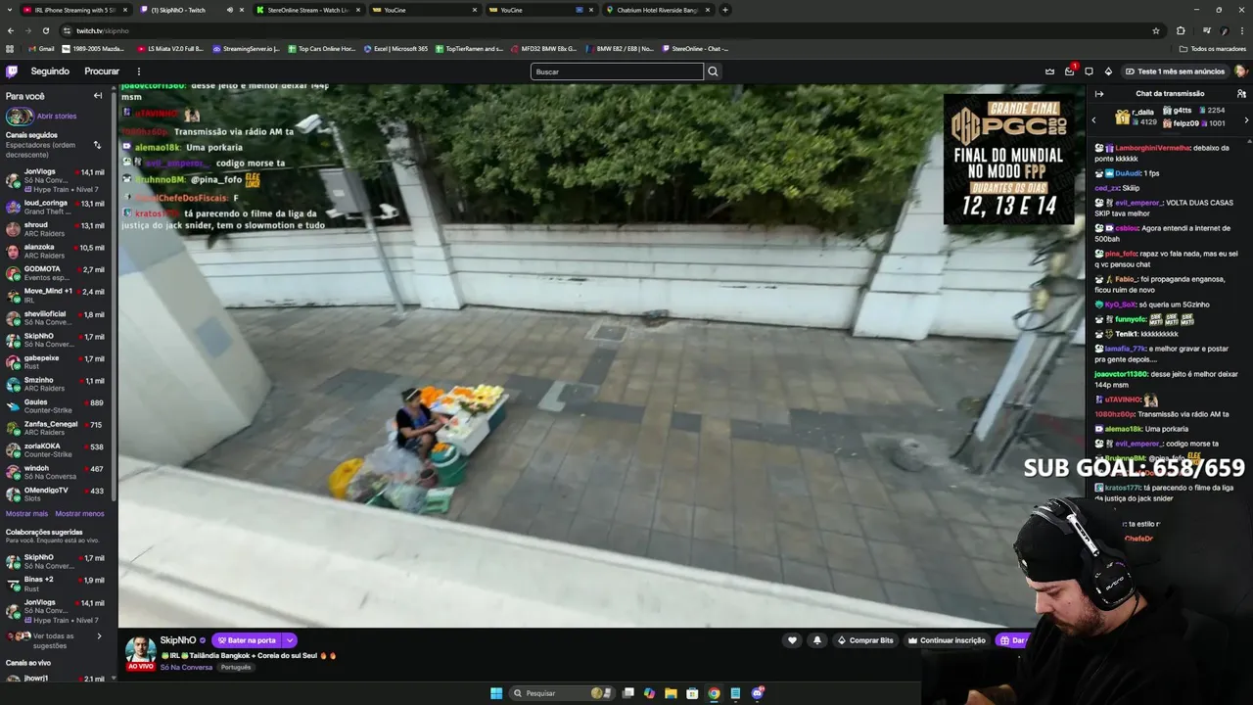Show previous gifters leaderboard arrow
Viewport: 1253px width, 705px height.
point(1094,119)
